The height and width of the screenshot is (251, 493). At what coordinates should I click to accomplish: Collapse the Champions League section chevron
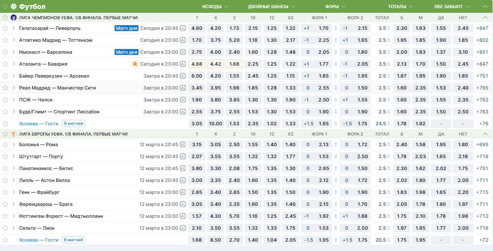tap(484, 18)
